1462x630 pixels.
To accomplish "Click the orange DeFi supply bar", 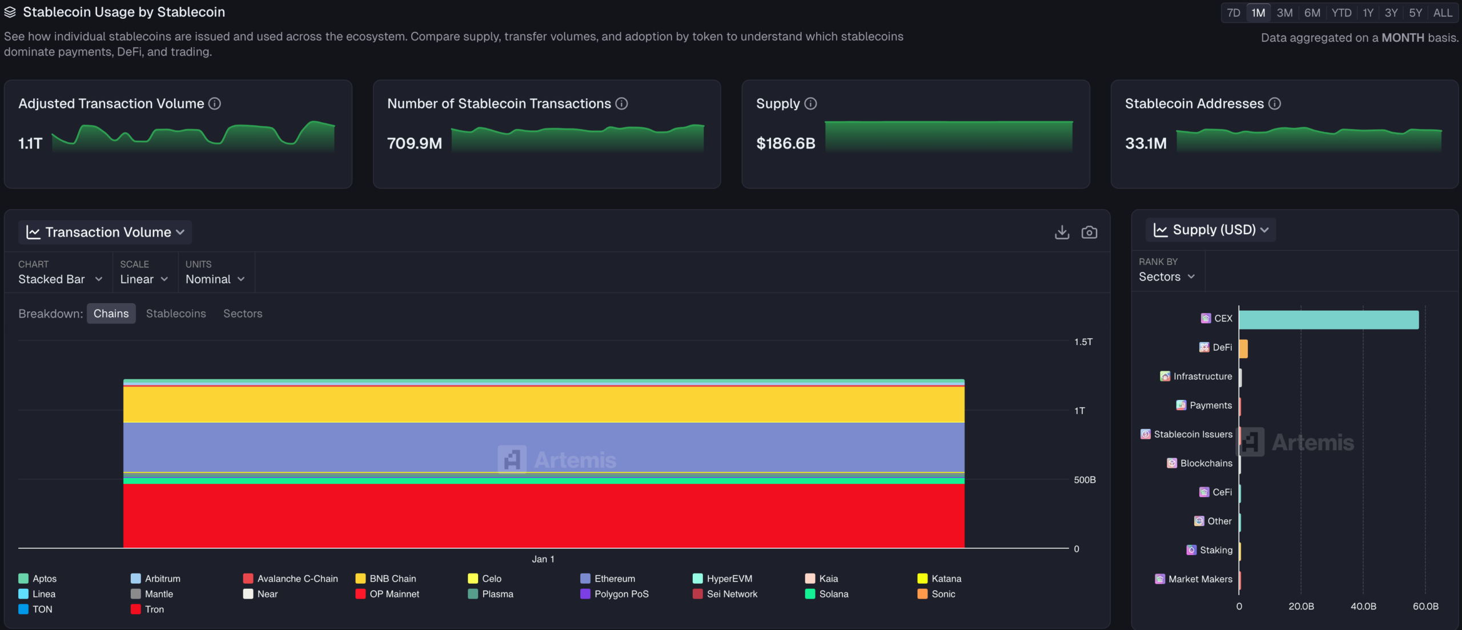I will click(x=1243, y=348).
